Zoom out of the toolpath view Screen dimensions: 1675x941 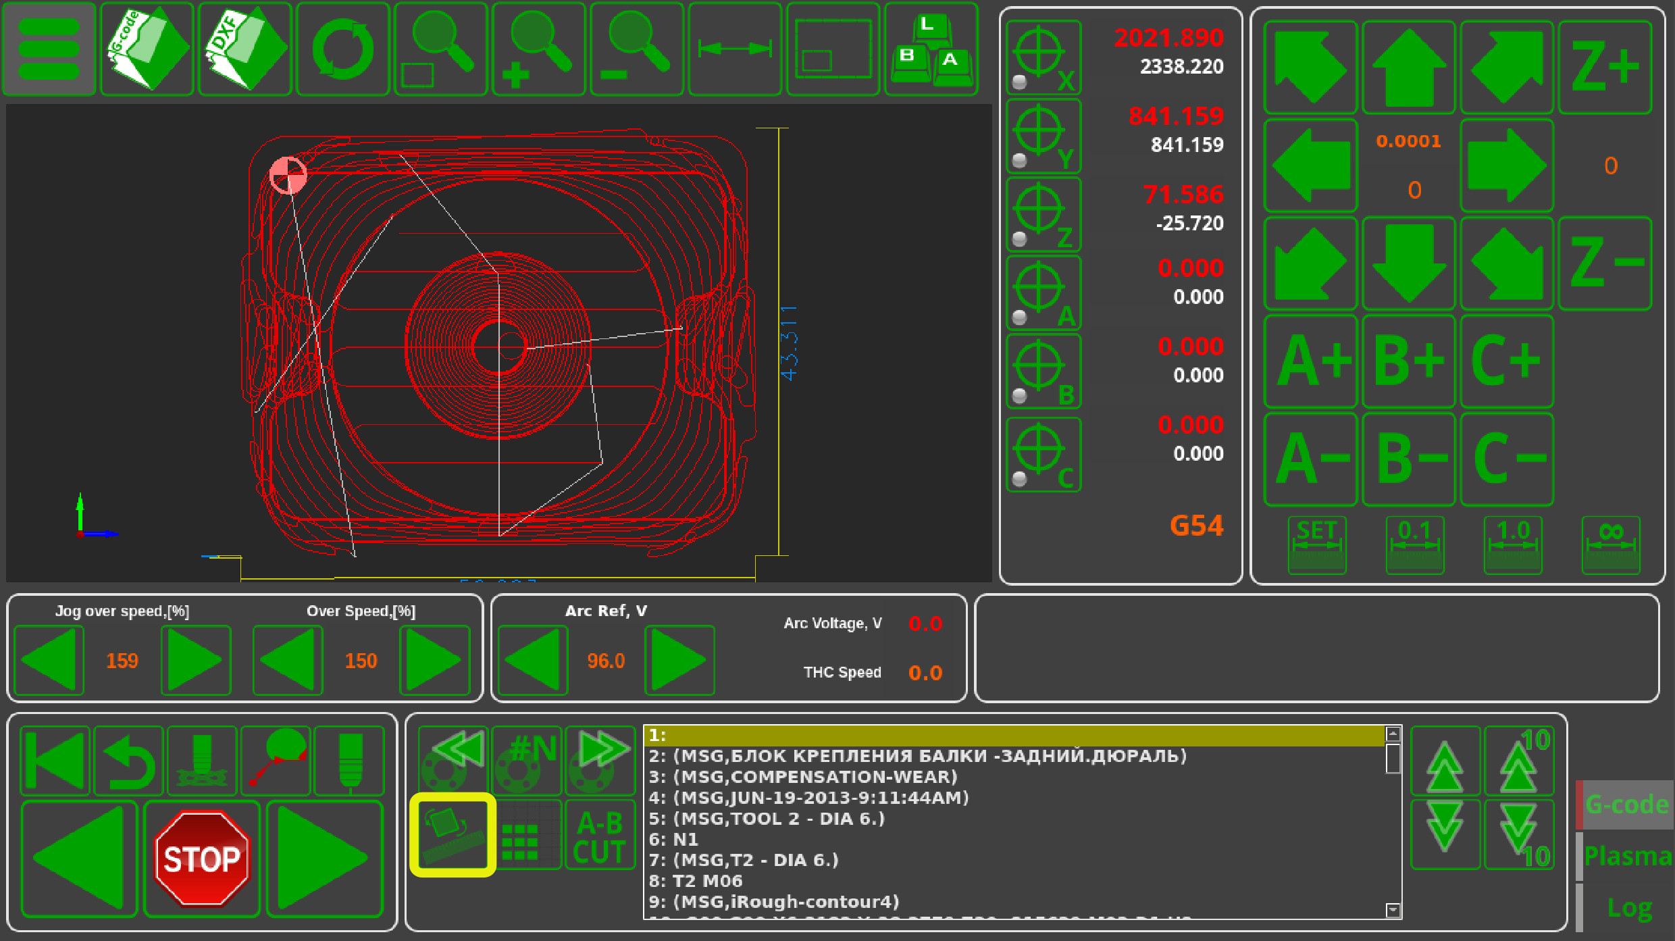click(636, 49)
